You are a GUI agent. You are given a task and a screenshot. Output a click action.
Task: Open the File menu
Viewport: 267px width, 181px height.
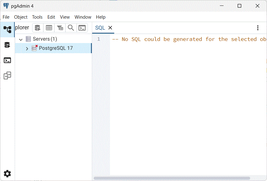coord(6,17)
